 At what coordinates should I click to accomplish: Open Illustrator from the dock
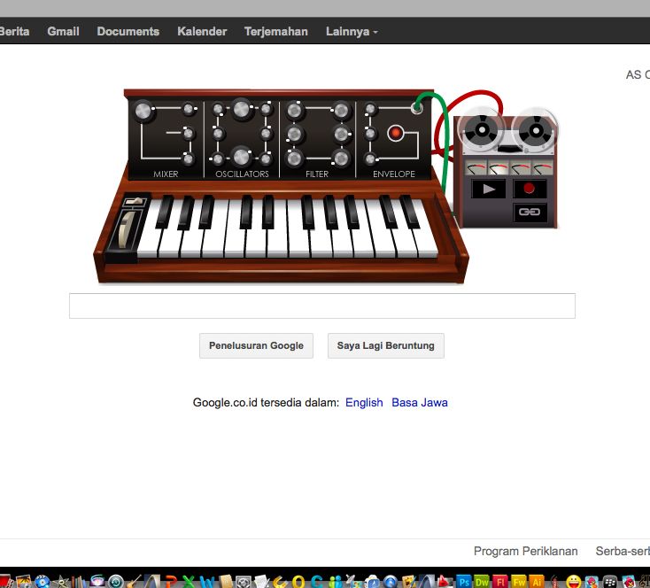537,581
